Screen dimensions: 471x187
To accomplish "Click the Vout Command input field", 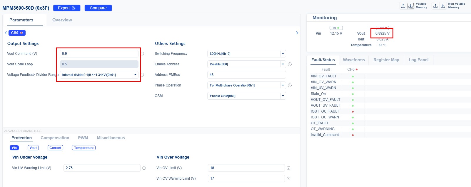I will (99, 54).
